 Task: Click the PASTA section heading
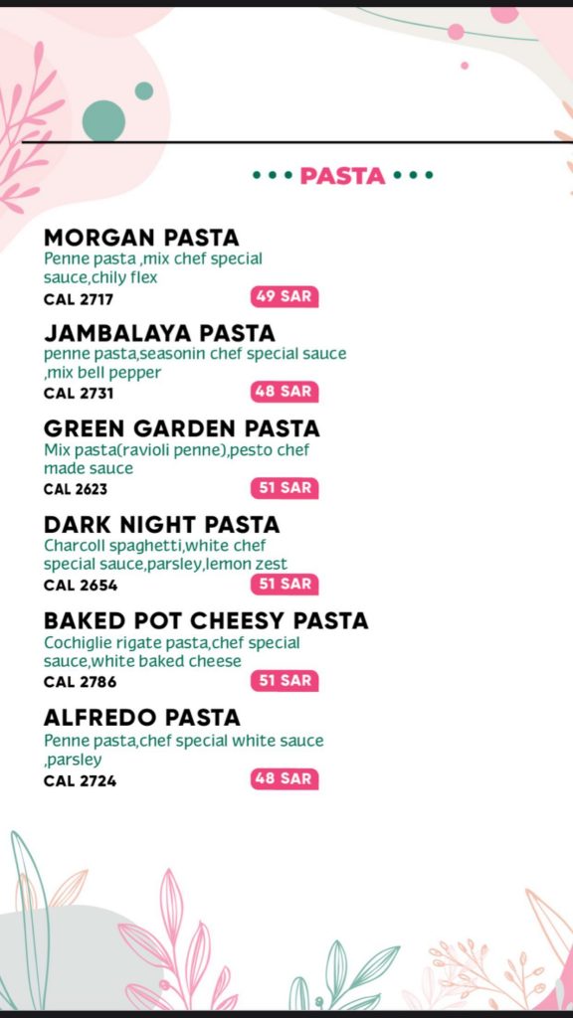click(x=342, y=175)
